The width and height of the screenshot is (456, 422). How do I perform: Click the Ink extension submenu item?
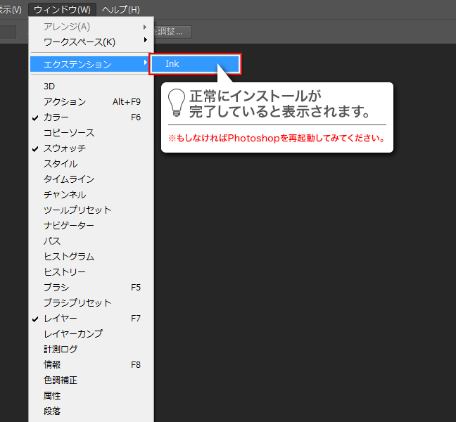pos(195,64)
